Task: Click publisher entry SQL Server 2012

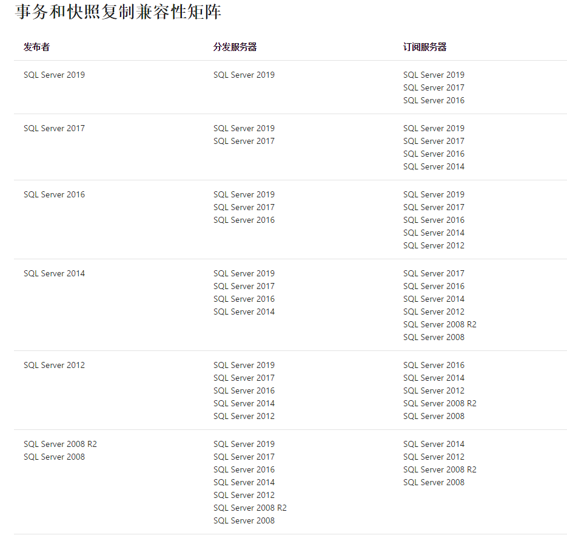Action: [x=54, y=366]
